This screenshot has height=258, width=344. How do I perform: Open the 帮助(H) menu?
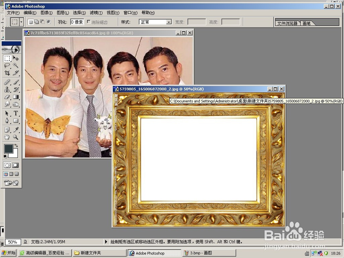coord(148,13)
